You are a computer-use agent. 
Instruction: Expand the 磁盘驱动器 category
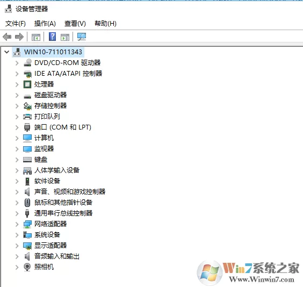tap(17, 95)
